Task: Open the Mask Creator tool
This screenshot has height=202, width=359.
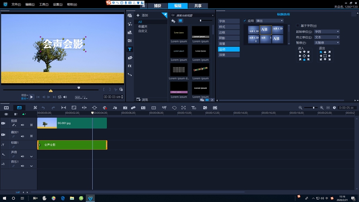Action: click(174, 108)
